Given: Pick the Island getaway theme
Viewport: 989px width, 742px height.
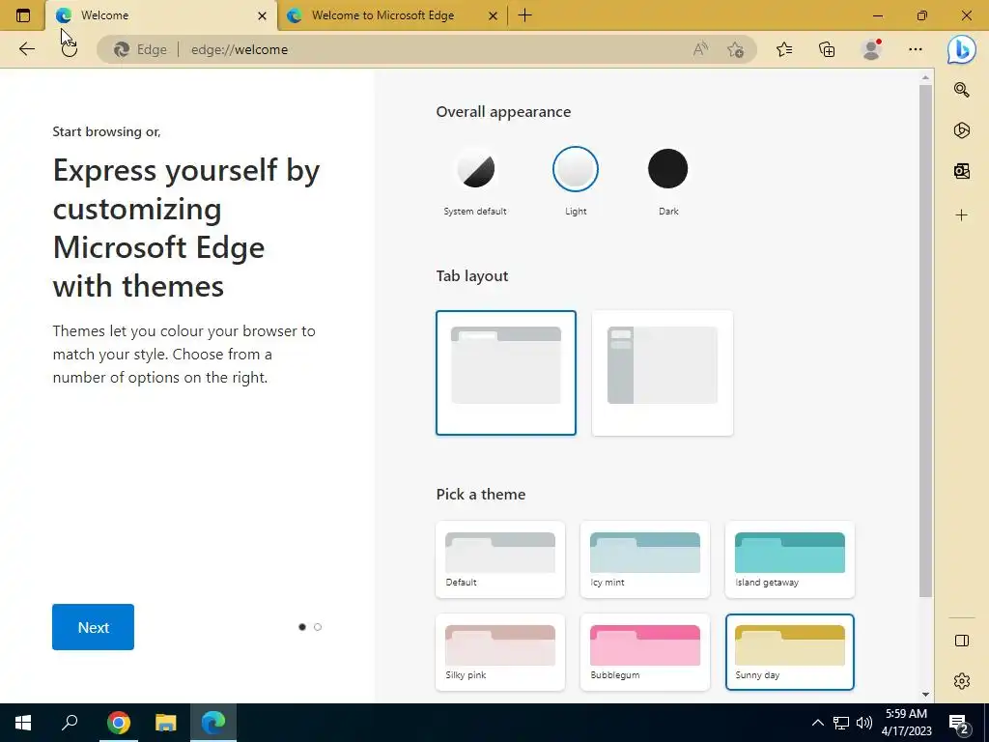Looking at the screenshot, I should (790, 559).
